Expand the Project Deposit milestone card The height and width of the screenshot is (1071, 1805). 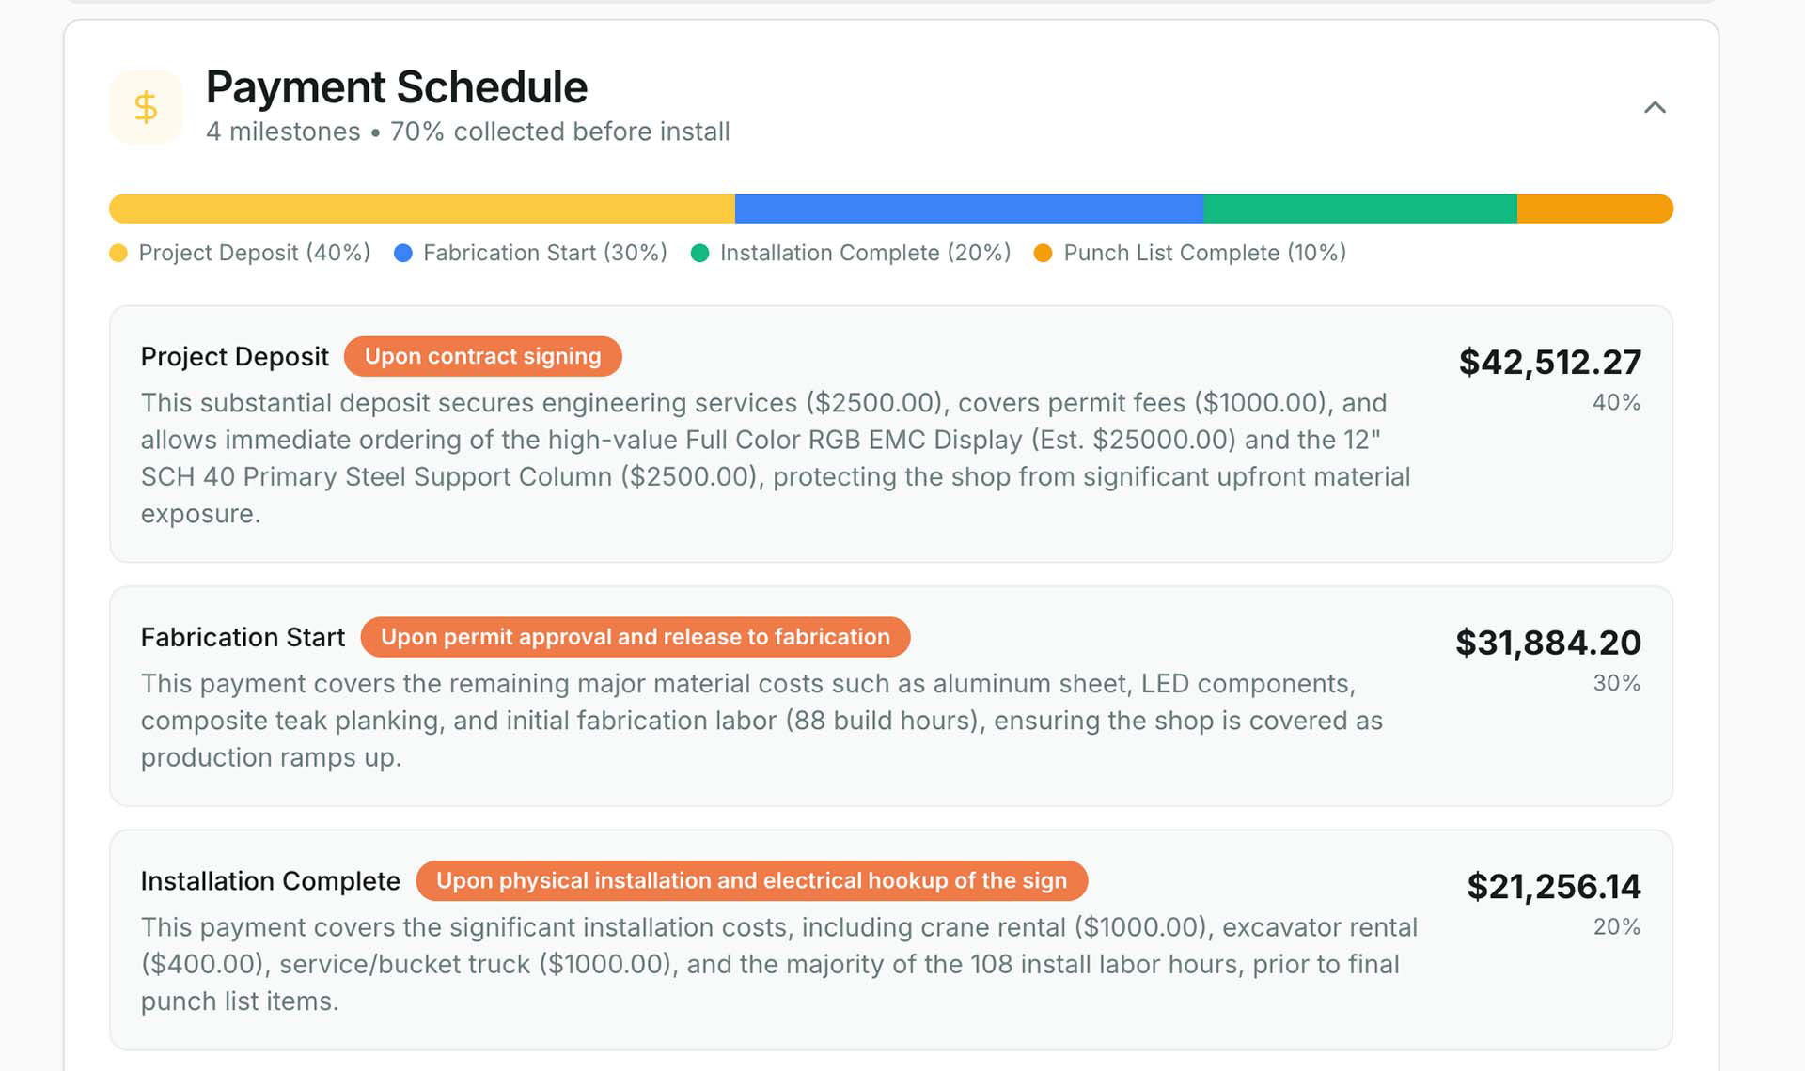tap(891, 432)
